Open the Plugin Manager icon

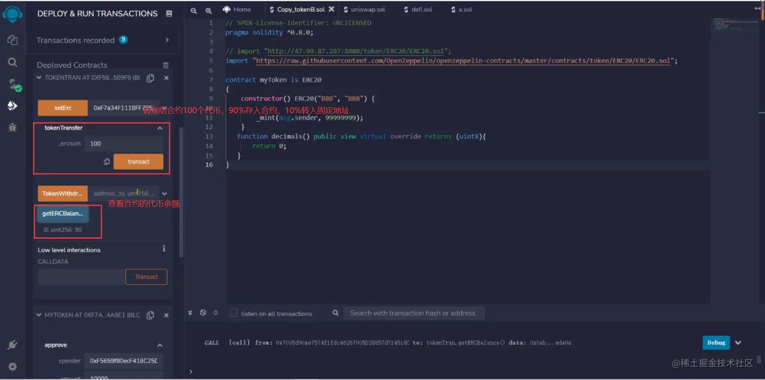[13, 345]
